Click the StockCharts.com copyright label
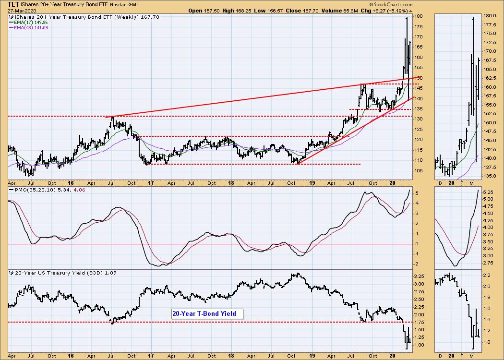The width and height of the screenshot is (504, 360). 391,4
